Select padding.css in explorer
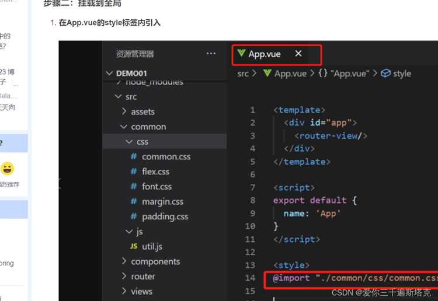 (165, 216)
